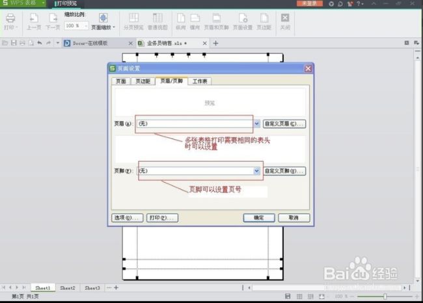Open 页眉和页脚 header and footer tool

(x=216, y=21)
